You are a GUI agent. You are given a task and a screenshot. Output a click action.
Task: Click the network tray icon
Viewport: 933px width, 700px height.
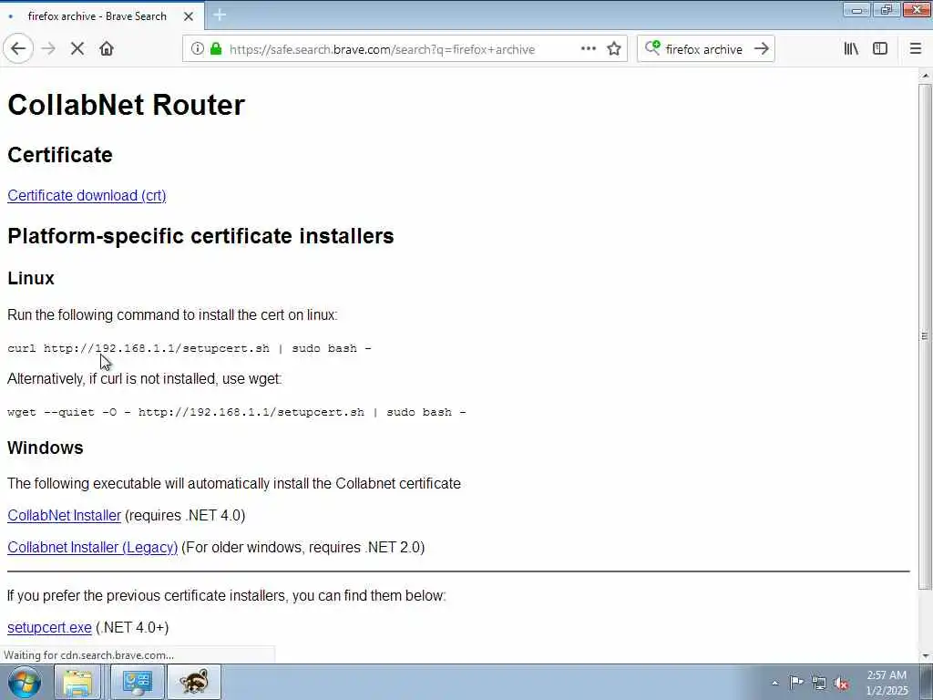pos(819,684)
